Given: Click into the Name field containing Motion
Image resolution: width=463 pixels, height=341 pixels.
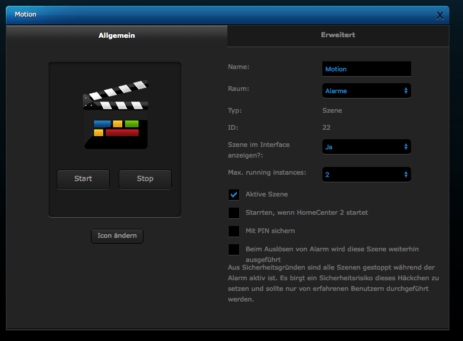Looking at the screenshot, I should point(366,69).
